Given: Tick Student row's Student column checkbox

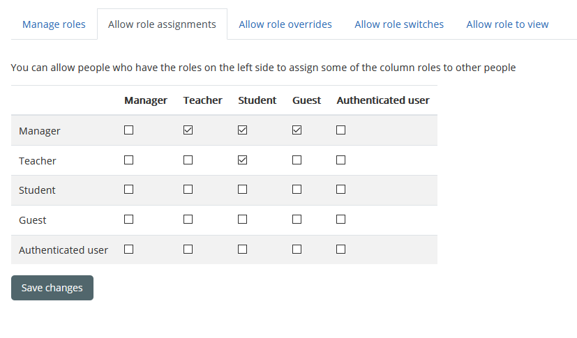Looking at the screenshot, I should [242, 190].
